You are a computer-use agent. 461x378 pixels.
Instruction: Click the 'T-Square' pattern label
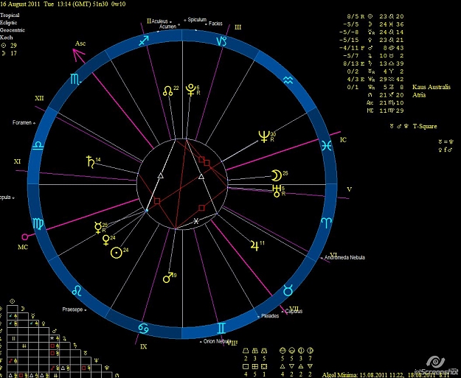click(x=425, y=126)
